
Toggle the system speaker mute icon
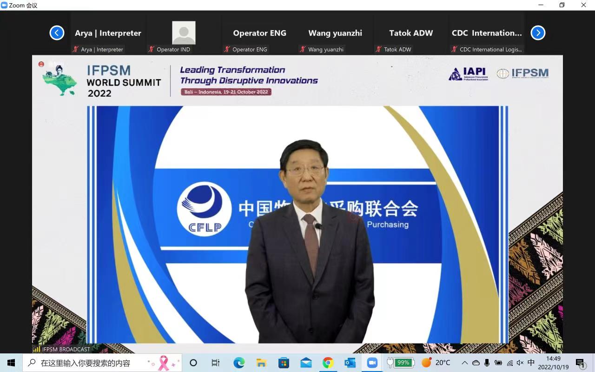520,363
